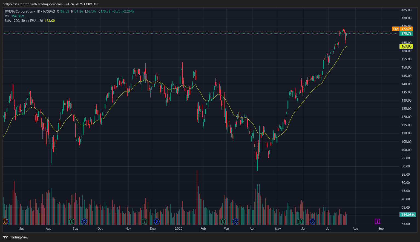The width and height of the screenshot is (420, 242).
Task: Click the close value C170.78
Action: tap(104, 11)
